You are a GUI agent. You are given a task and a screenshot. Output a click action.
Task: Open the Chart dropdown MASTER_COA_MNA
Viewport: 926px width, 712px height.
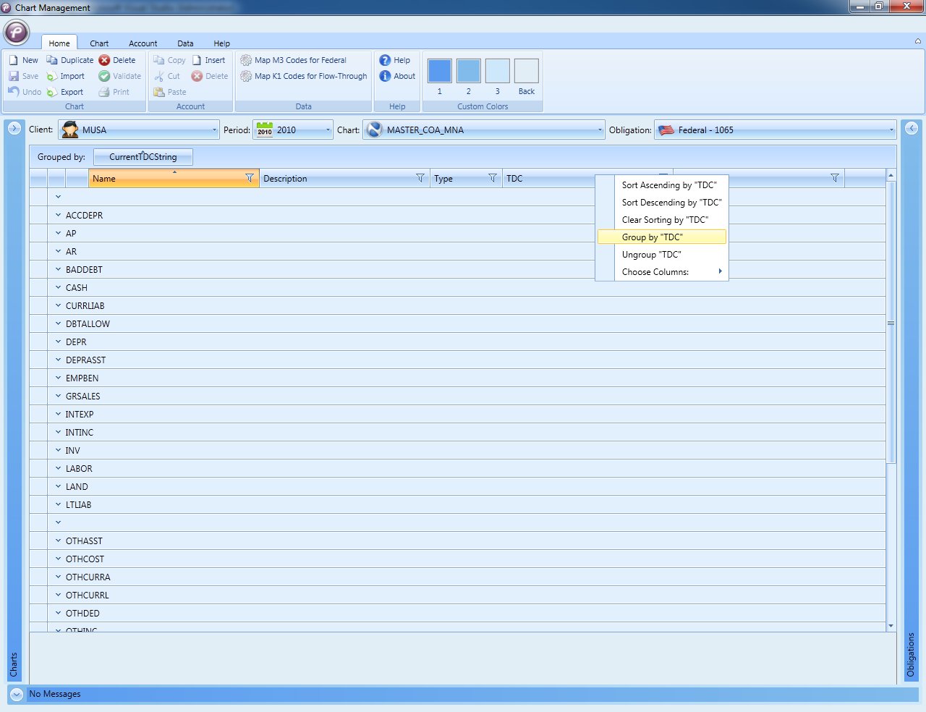(484, 130)
